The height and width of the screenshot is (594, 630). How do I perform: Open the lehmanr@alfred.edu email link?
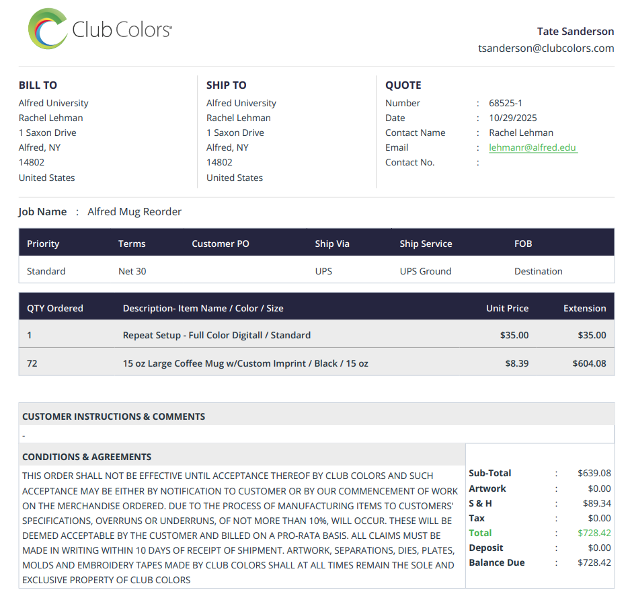[x=533, y=147]
